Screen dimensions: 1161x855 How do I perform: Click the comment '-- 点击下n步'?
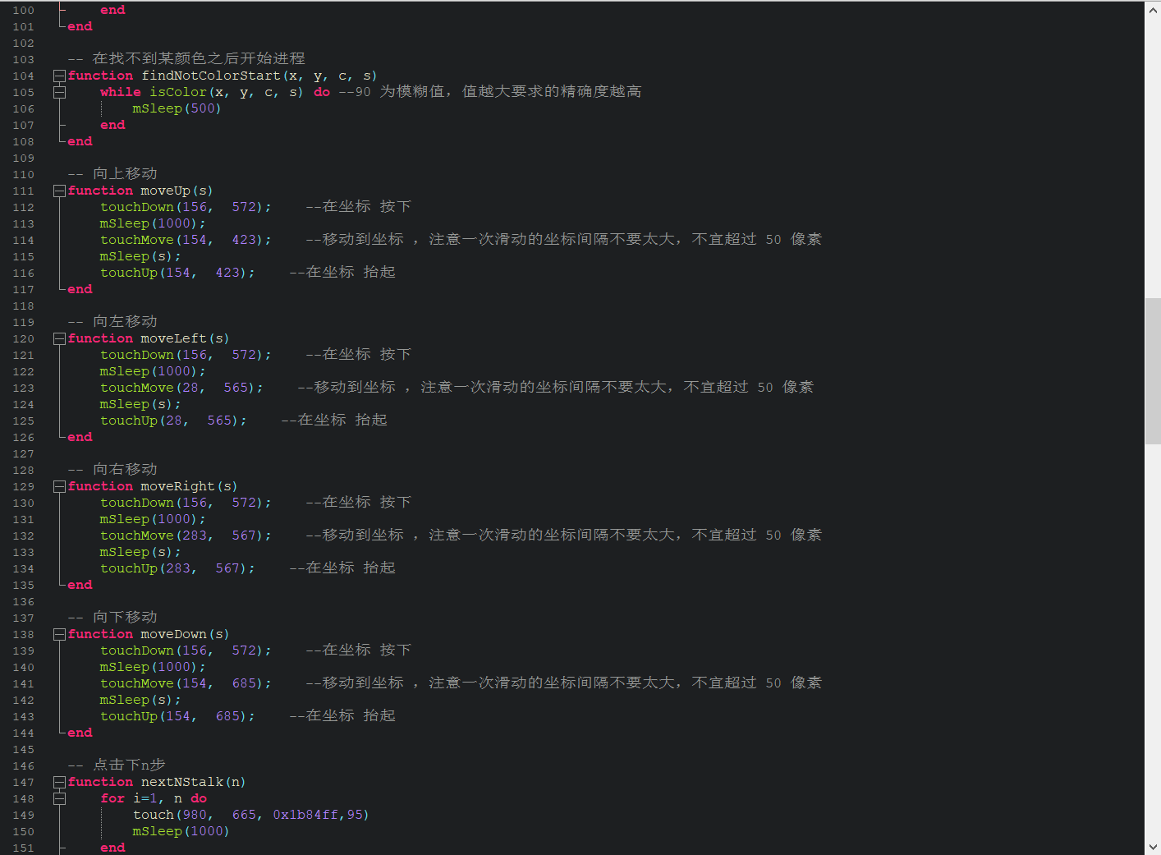coord(117,765)
